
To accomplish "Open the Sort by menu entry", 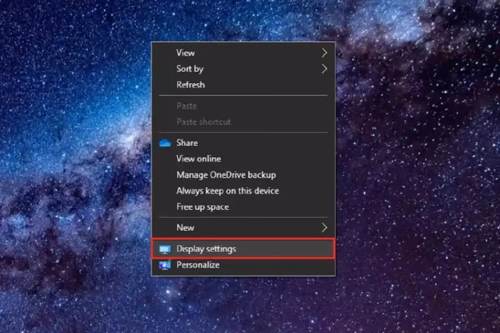I will (243, 69).
